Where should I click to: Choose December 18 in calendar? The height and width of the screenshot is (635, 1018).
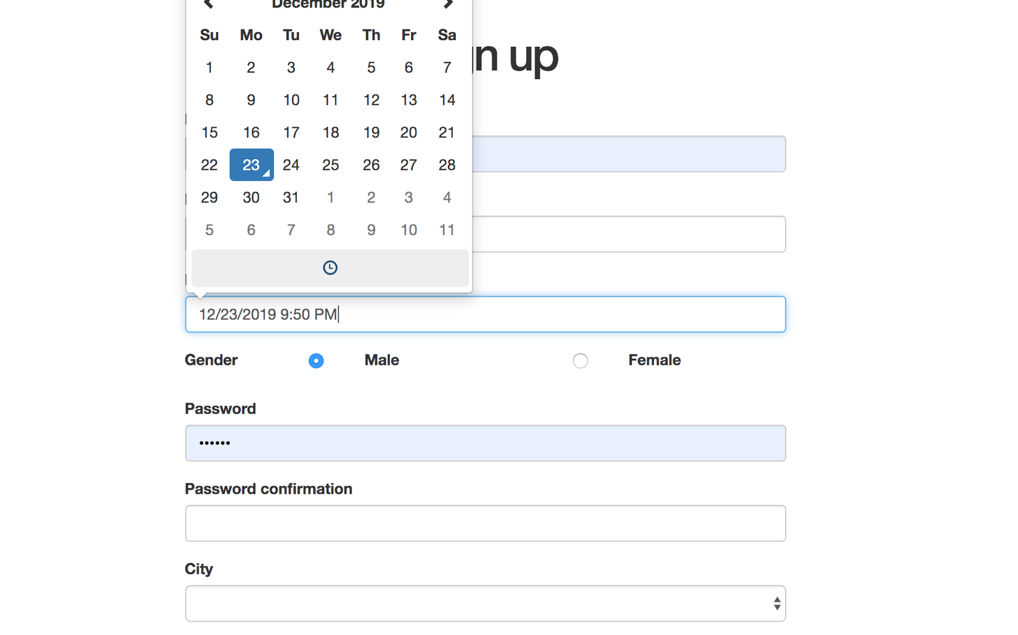tap(331, 133)
